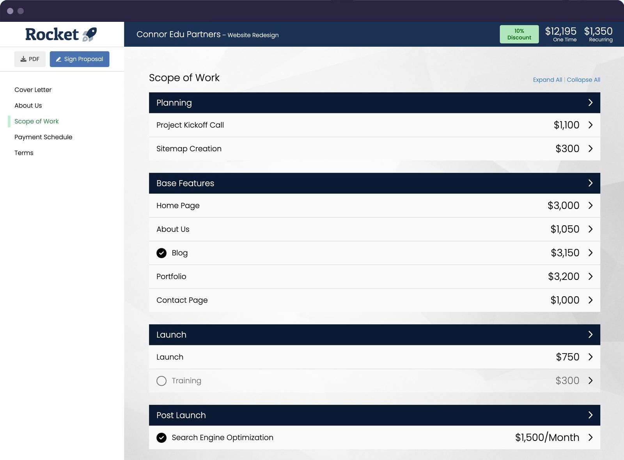Uncheck the Search Engine Optimization item

tap(161, 438)
